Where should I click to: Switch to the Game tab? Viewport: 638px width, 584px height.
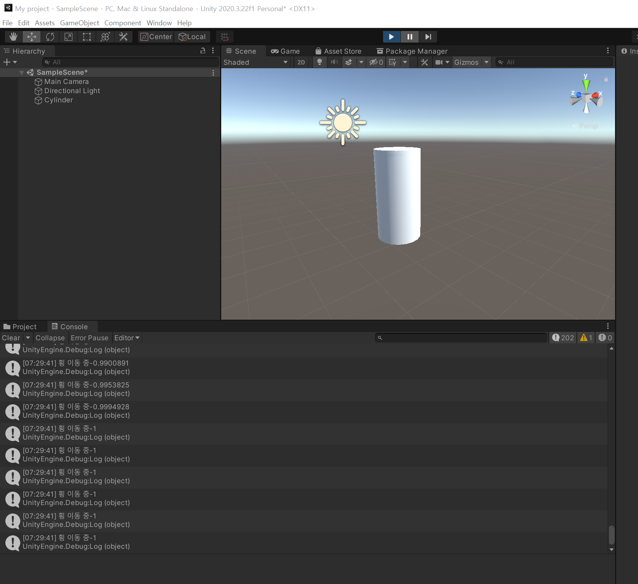(285, 51)
